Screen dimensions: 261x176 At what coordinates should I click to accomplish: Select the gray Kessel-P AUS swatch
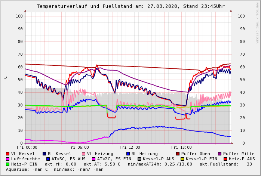point(139,159)
